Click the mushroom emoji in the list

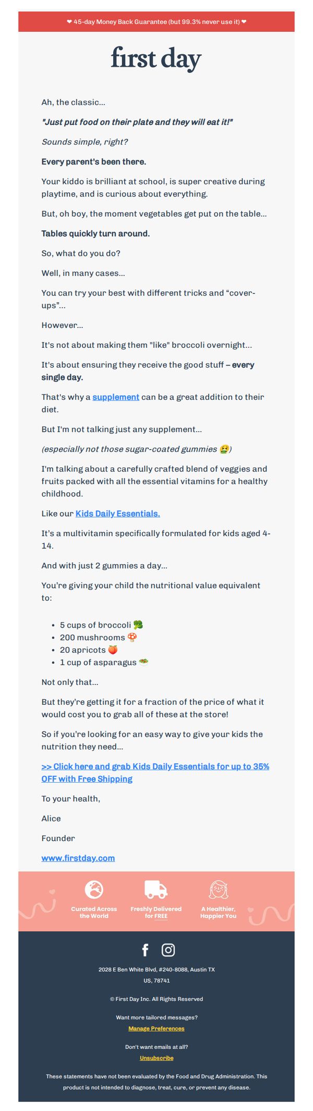(x=132, y=637)
